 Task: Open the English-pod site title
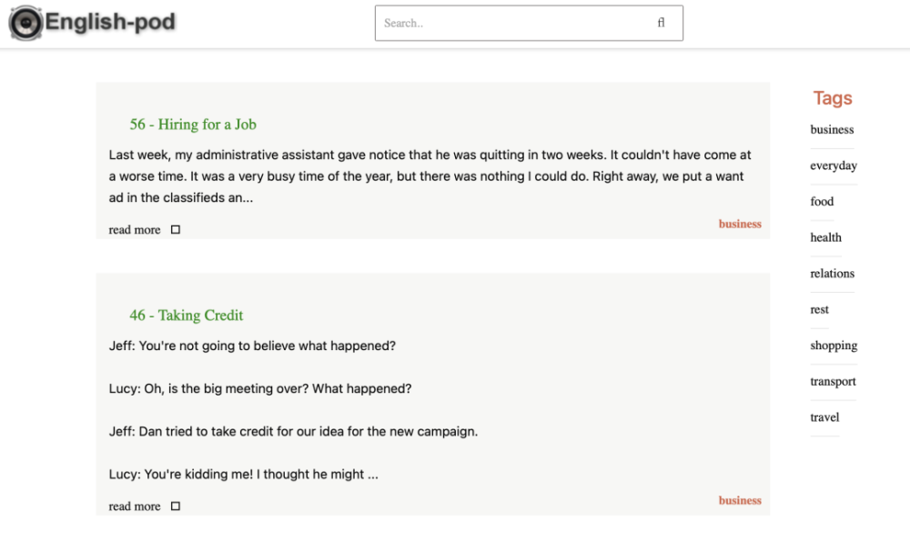click(110, 22)
